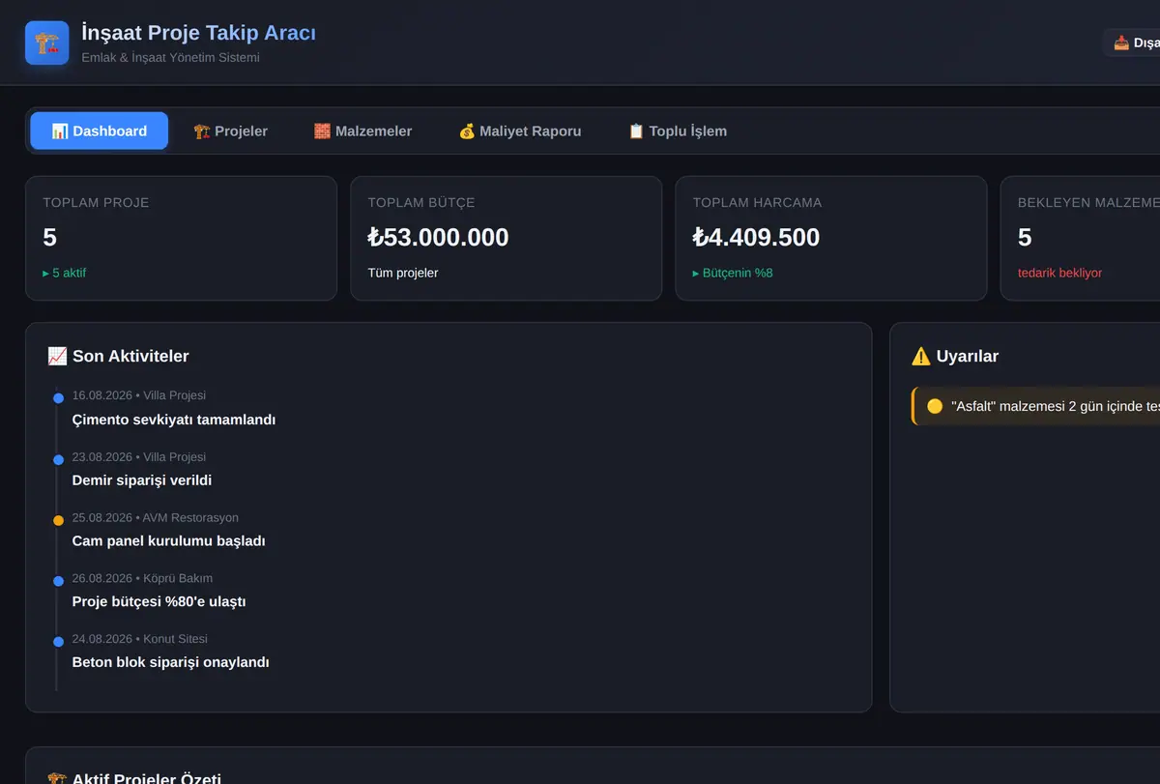Screen dimensions: 1160x784
Task: Select the ₺53.000.000 total budget value
Action: (438, 237)
